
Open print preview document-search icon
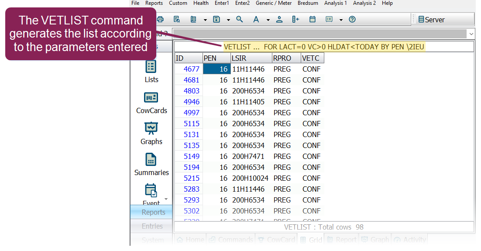point(177,19)
